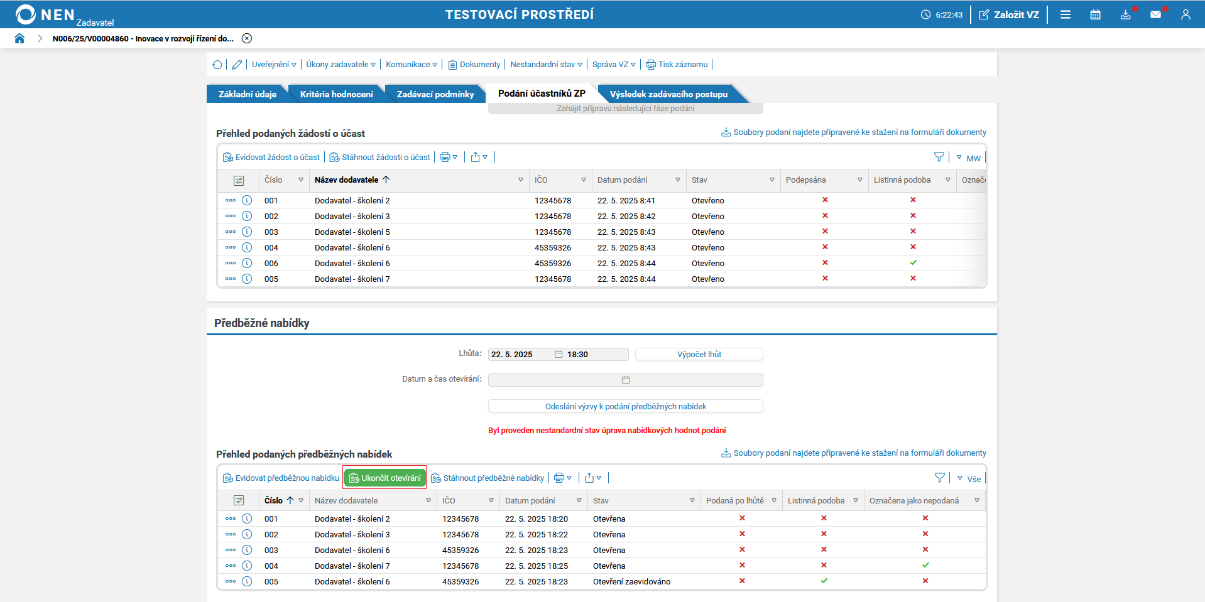Click calendar icon in Lhůta date field
Viewport: 1205px width, 602px height.
point(559,354)
